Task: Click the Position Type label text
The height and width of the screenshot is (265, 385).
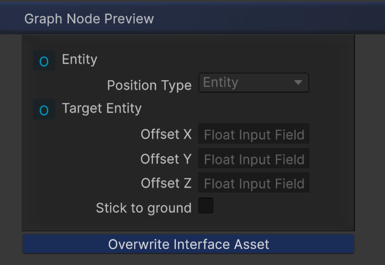Action: (x=149, y=85)
